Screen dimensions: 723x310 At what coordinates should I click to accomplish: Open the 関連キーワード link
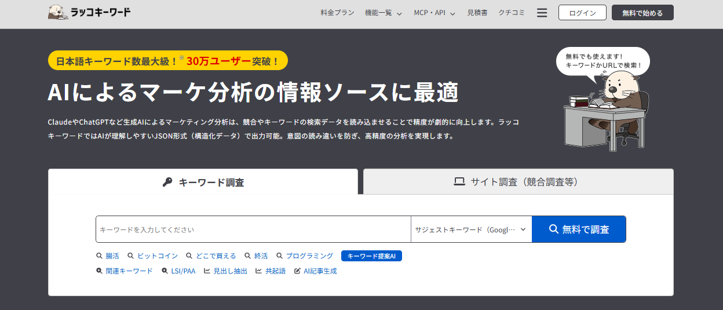[129, 271]
